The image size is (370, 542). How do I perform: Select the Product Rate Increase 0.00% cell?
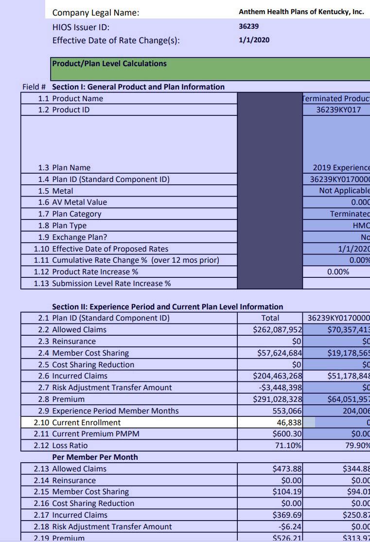[337, 272]
